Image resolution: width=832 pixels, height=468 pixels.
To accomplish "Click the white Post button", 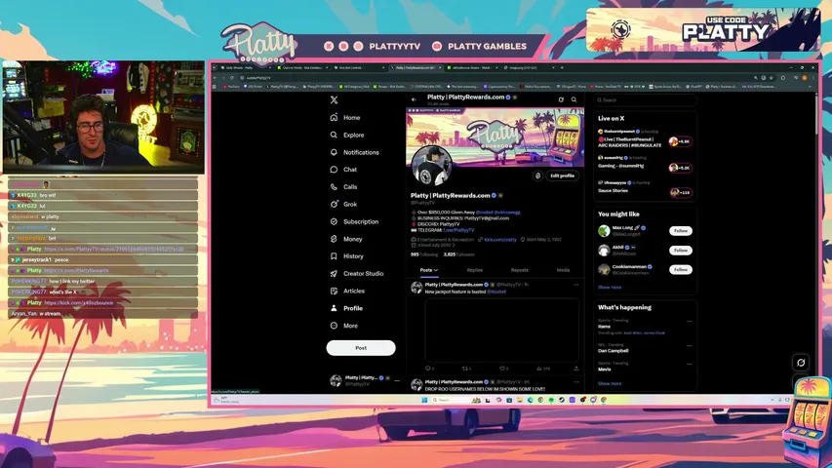I will (361, 348).
